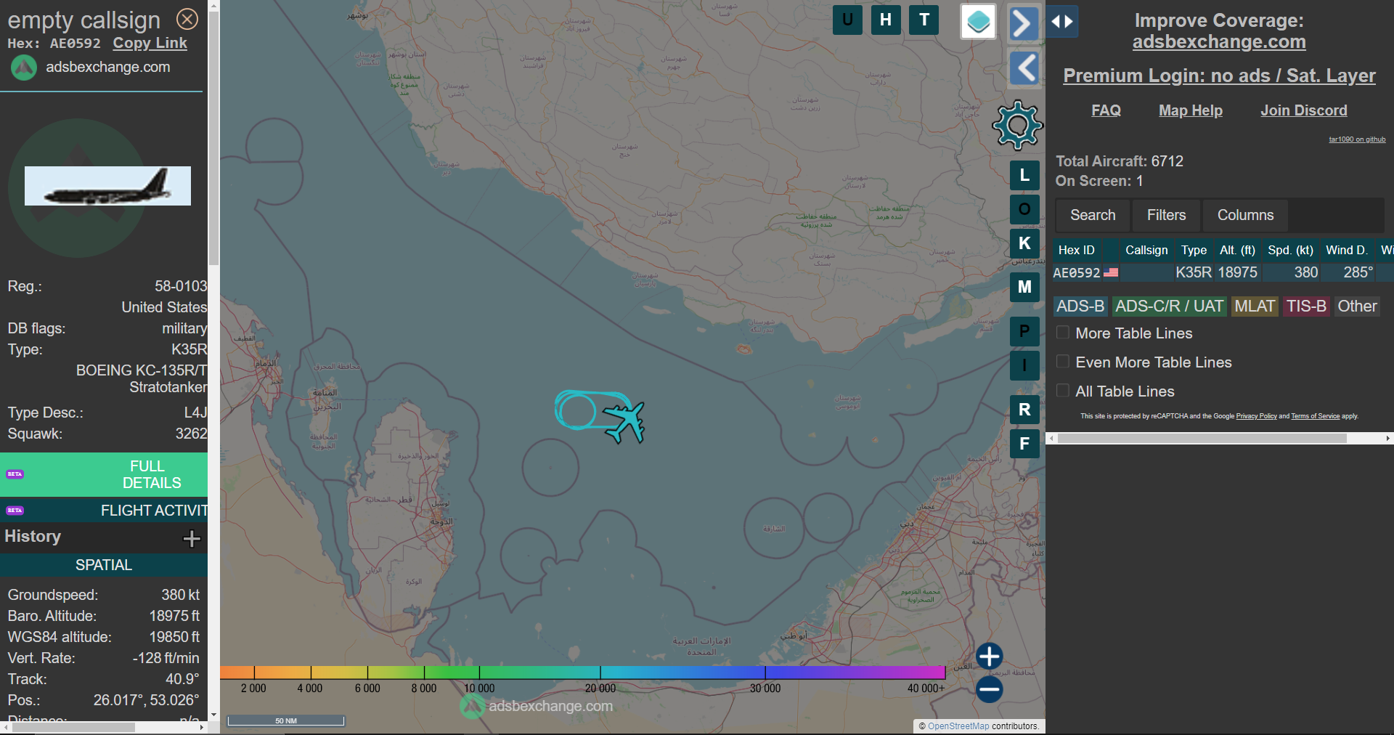This screenshot has height=735, width=1394.
Task: Enable All Table Lines checkbox
Action: (1063, 391)
